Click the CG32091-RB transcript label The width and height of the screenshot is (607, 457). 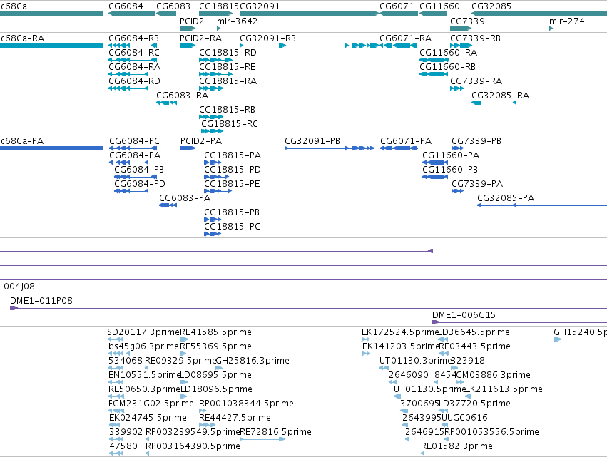point(267,38)
